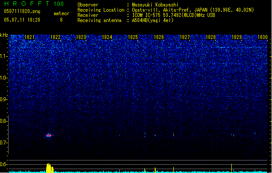
Task: Click the HROFFT title text
Action: tap(27, 3)
